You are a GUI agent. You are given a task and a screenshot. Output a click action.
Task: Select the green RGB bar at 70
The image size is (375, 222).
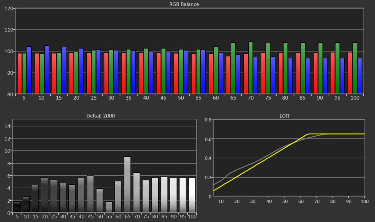coord(250,68)
